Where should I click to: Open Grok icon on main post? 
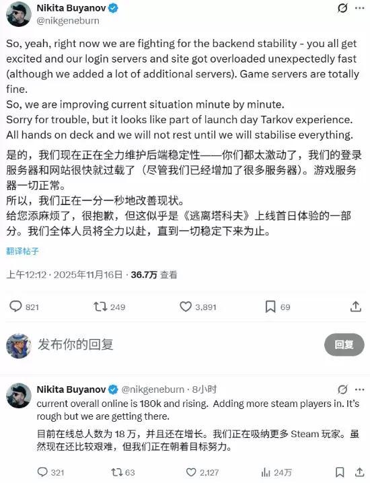click(x=342, y=8)
